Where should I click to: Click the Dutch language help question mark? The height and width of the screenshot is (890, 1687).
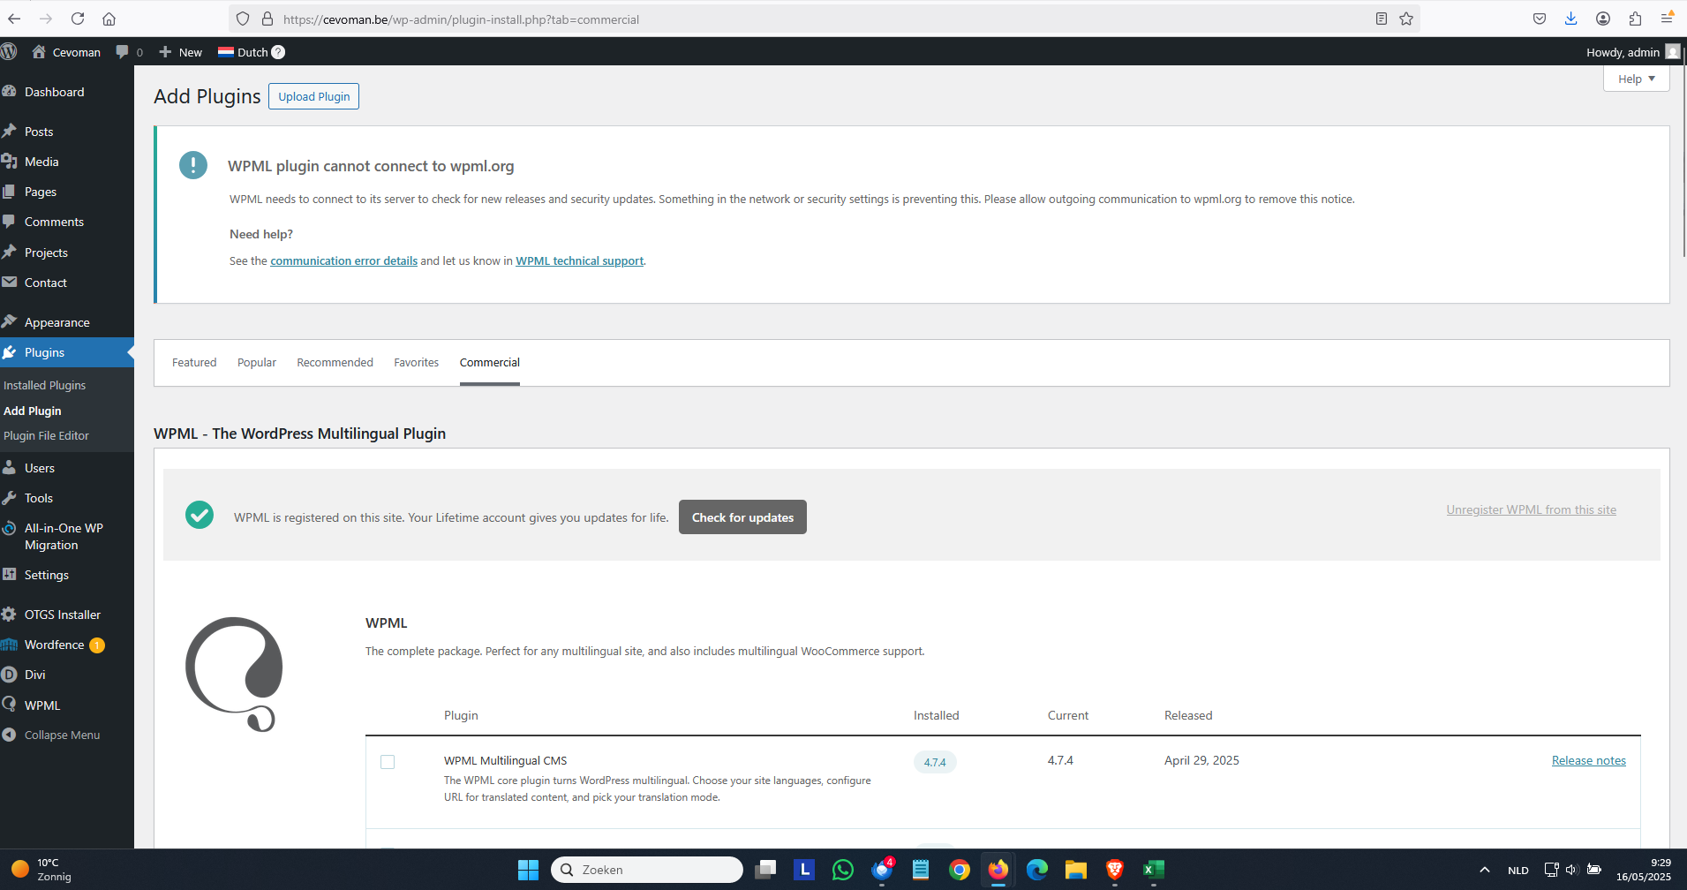point(278,52)
